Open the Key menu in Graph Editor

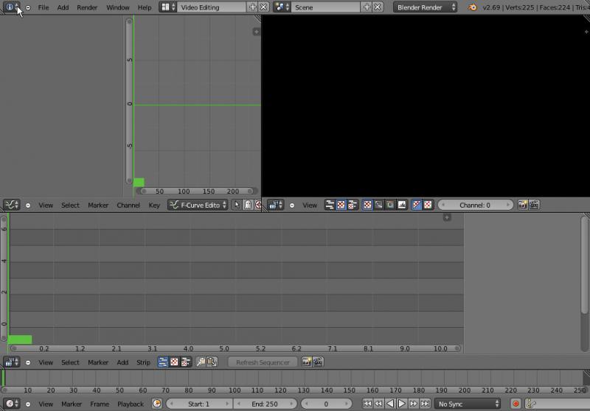[x=154, y=205]
